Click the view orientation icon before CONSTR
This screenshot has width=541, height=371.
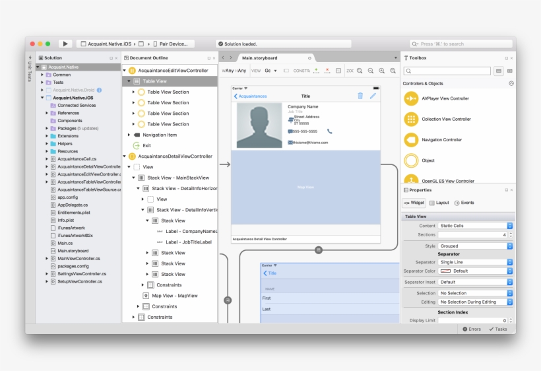[x=286, y=71]
